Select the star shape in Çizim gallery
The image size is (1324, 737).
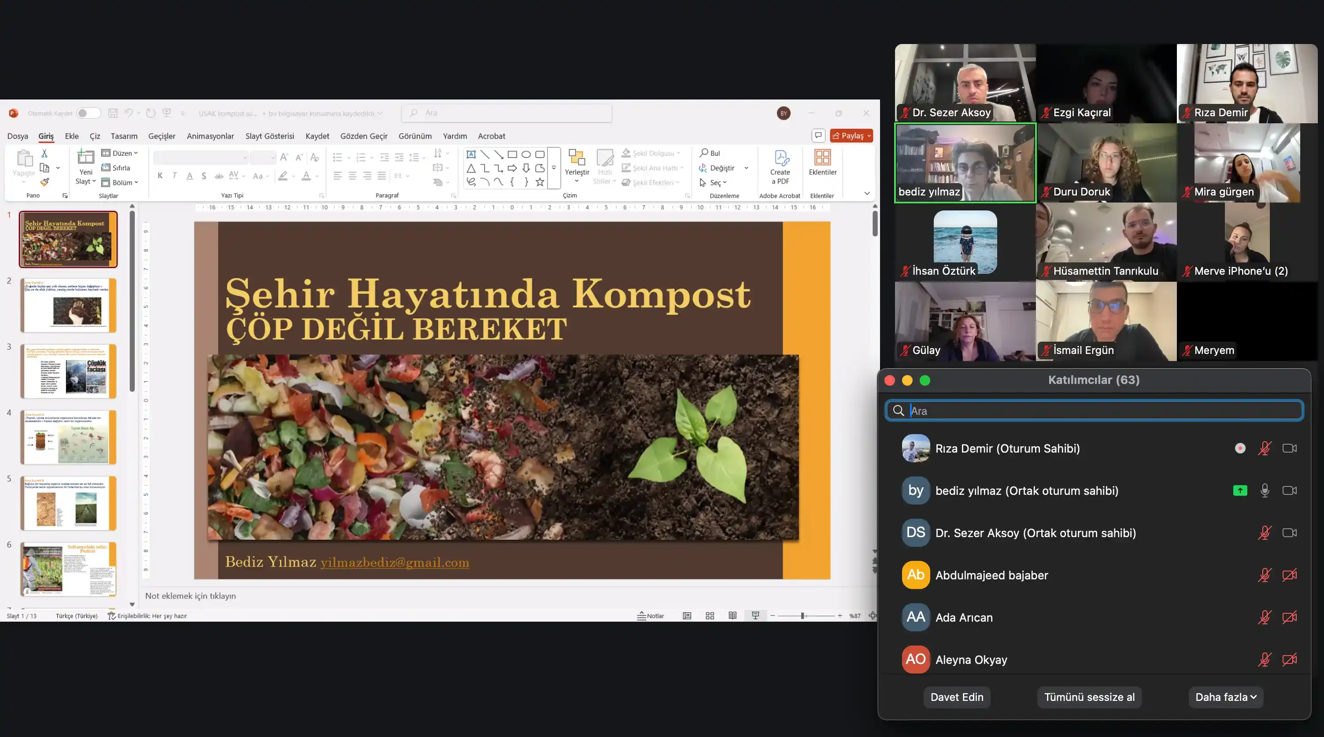(x=540, y=181)
